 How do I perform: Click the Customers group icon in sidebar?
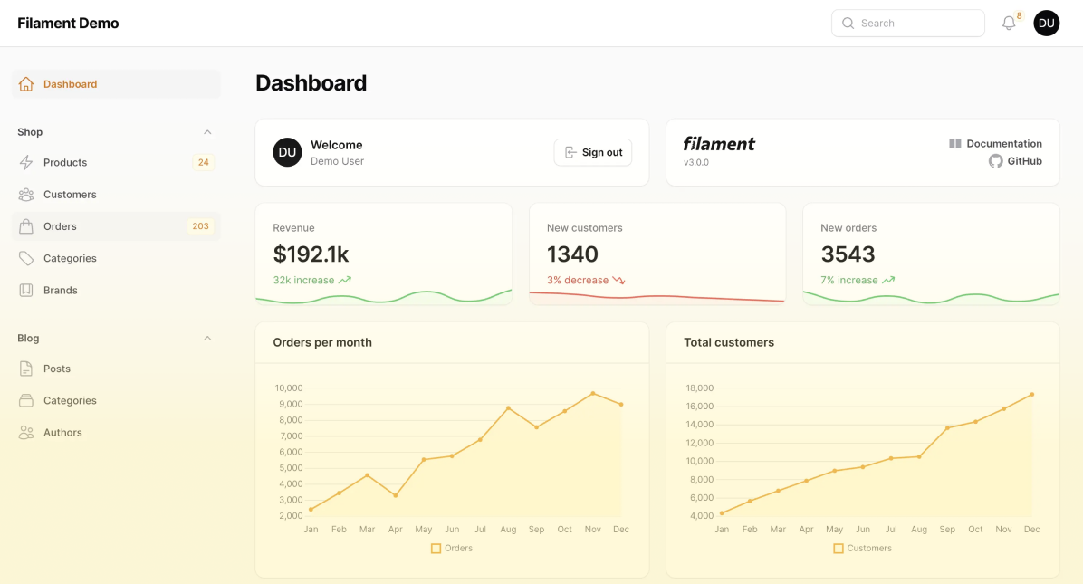pos(26,195)
